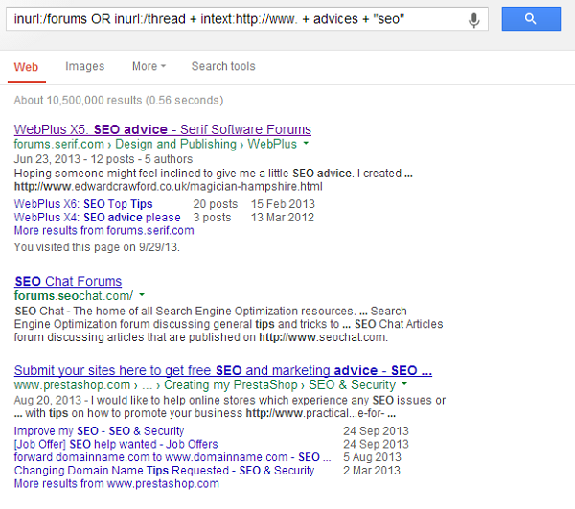
Task: Switch to the Images tab
Action: [x=84, y=66]
